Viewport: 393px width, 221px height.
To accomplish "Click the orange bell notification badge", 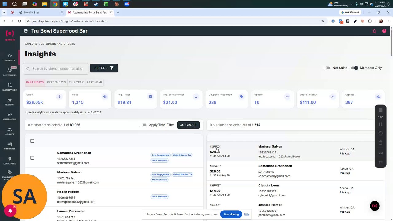I will click(x=10, y=211).
